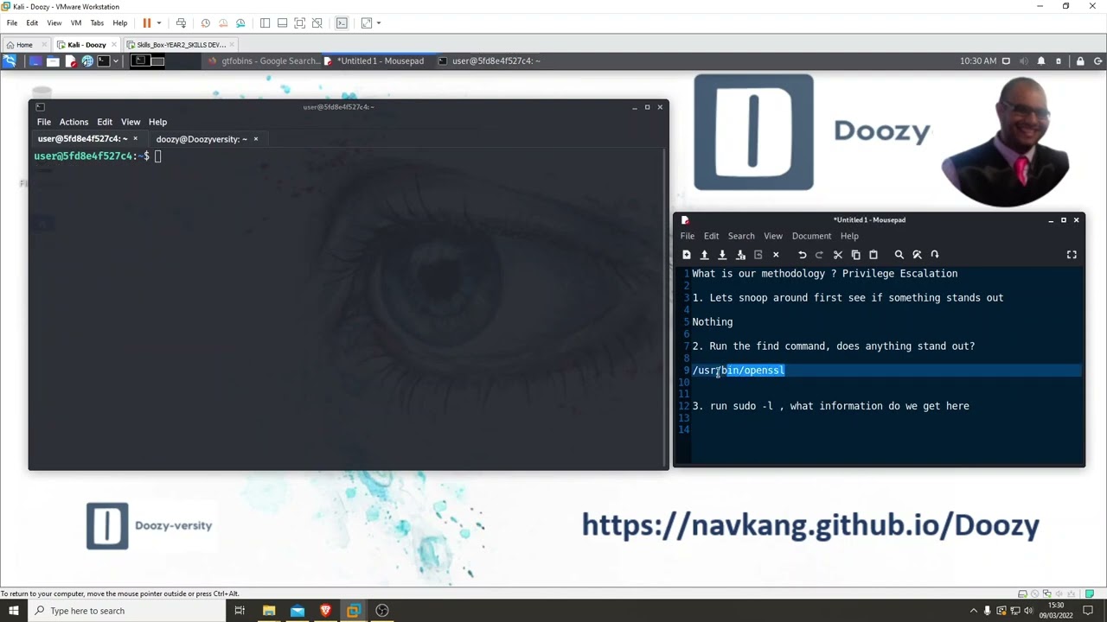Click VMware show library sidebar icon
The height and width of the screenshot is (622, 1107).
pos(265,23)
